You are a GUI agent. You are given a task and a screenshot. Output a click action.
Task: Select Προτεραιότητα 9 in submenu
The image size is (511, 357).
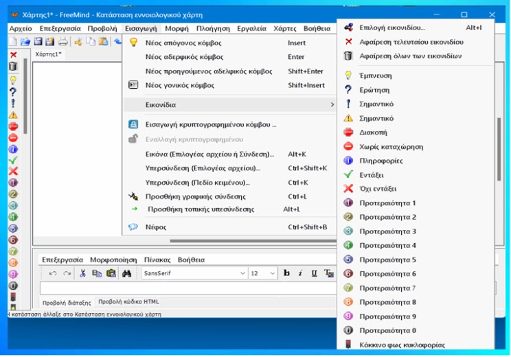click(416, 316)
